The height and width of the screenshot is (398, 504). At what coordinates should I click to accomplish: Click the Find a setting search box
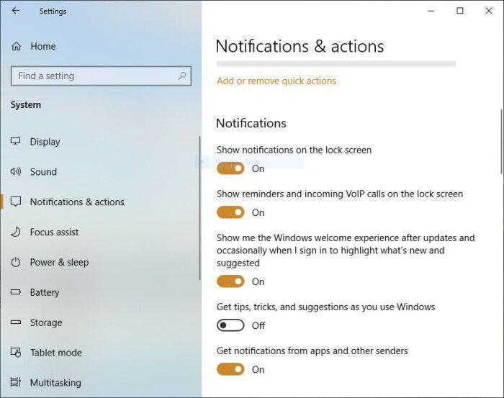click(101, 76)
